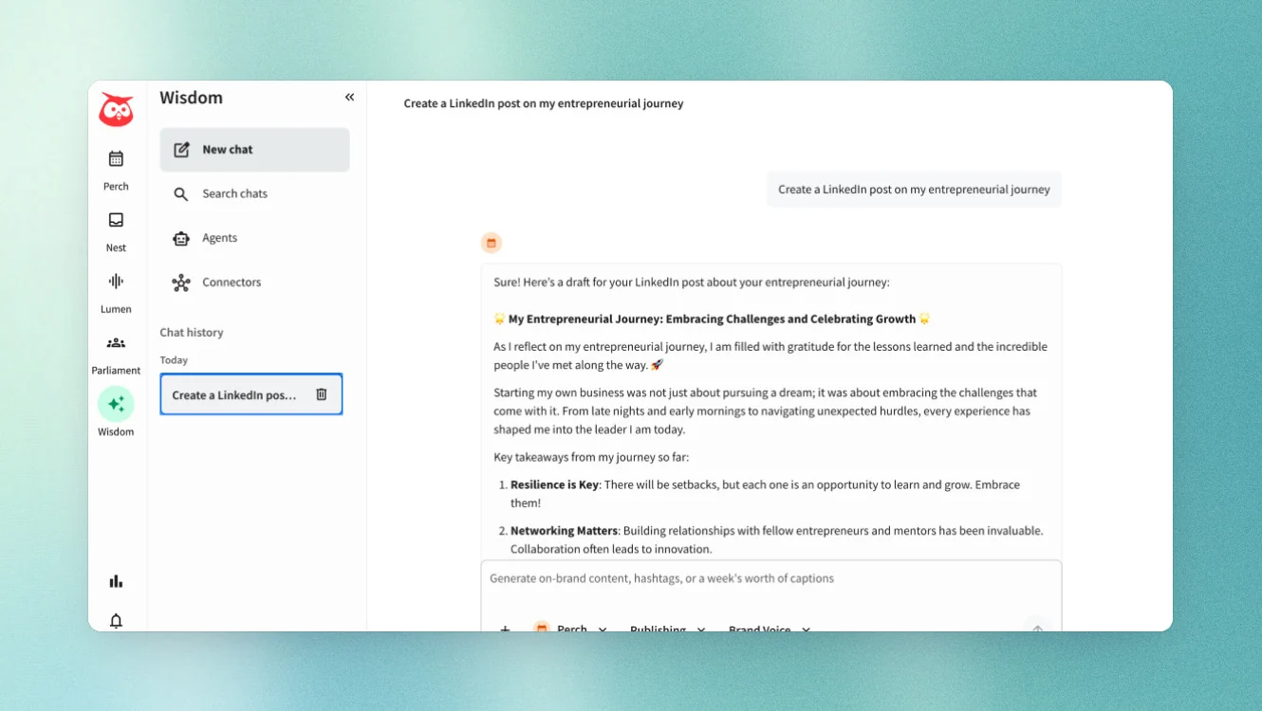Click the orange avatar above the reply
Viewport: 1262px width, 711px height.
tap(492, 243)
